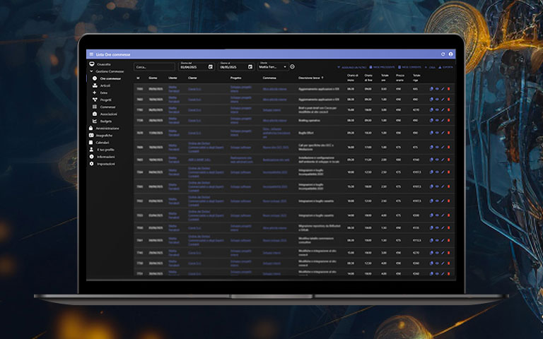Sort by the Cliente column header

click(192, 78)
